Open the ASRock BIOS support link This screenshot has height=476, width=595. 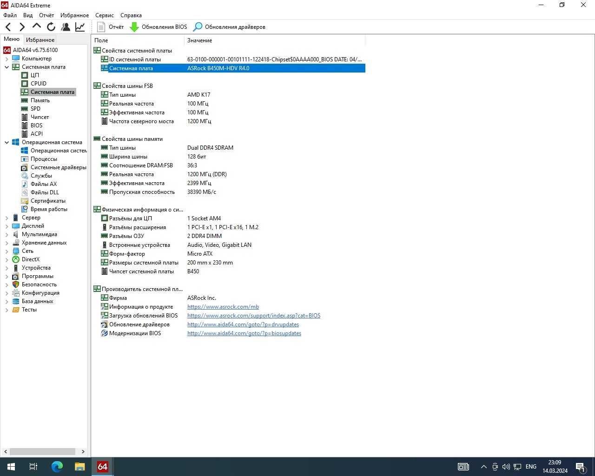tap(254, 316)
